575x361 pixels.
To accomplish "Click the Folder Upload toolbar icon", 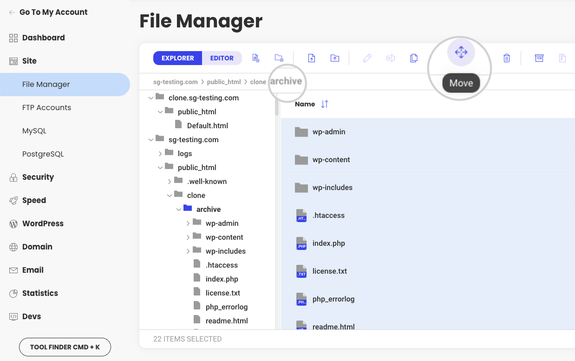I will [x=335, y=58].
